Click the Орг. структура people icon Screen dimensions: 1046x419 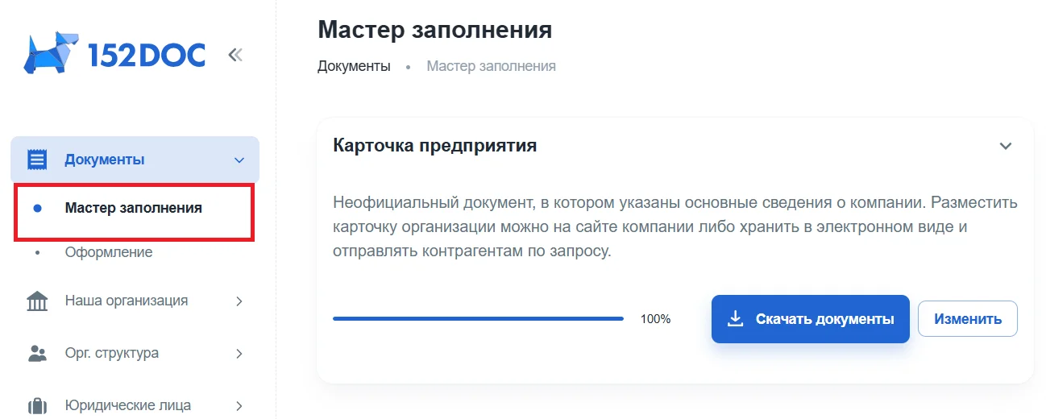tap(37, 353)
